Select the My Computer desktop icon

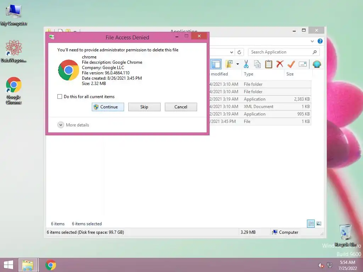14,15
